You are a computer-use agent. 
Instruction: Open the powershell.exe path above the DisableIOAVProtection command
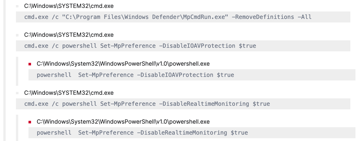pyautogui.click(x=123, y=64)
